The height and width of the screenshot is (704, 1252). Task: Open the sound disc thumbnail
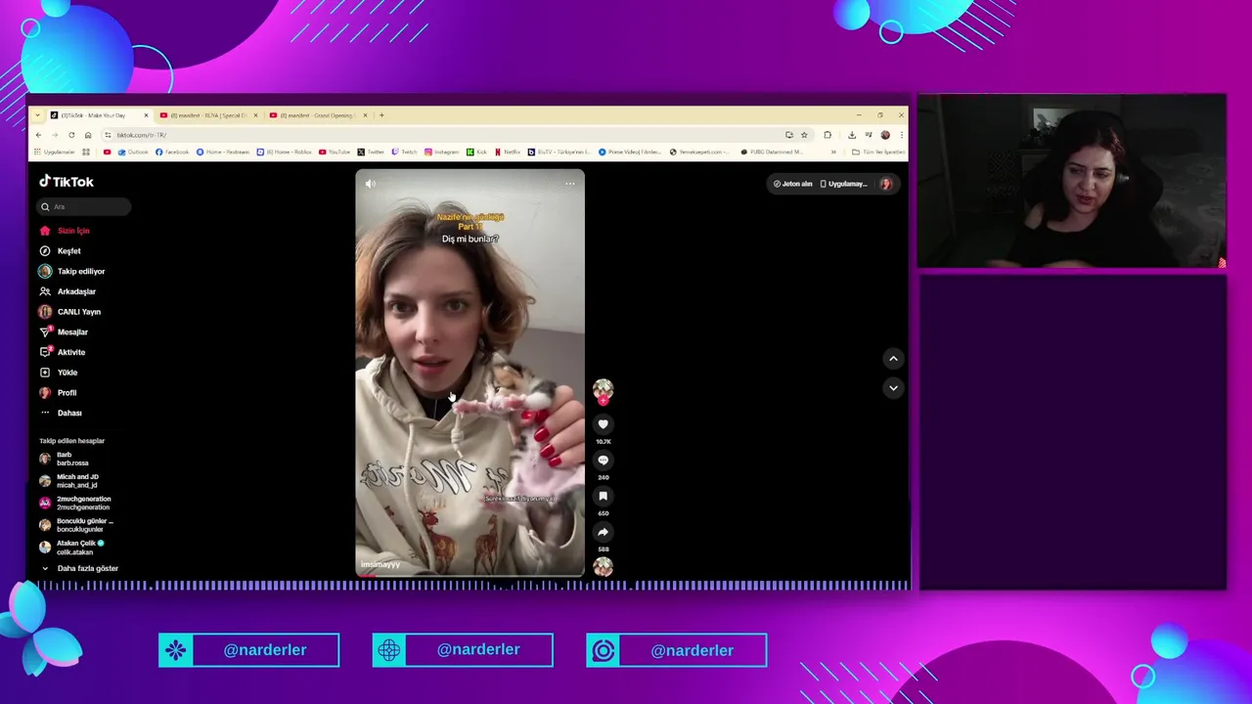[603, 566]
